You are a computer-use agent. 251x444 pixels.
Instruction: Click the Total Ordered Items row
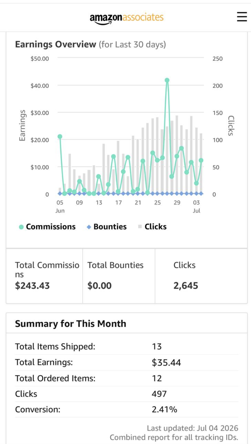pyautogui.click(x=127, y=378)
